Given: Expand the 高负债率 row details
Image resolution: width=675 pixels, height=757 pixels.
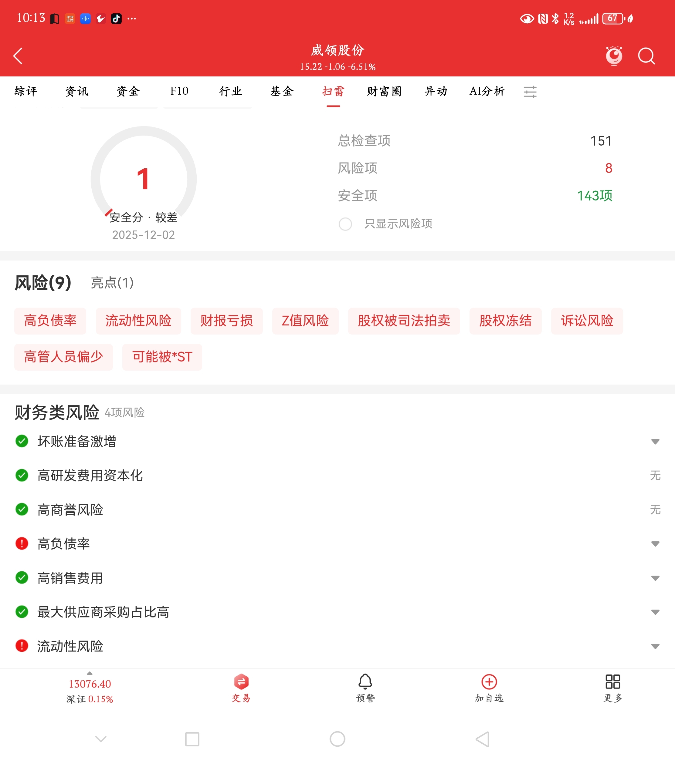Looking at the screenshot, I should tap(655, 544).
